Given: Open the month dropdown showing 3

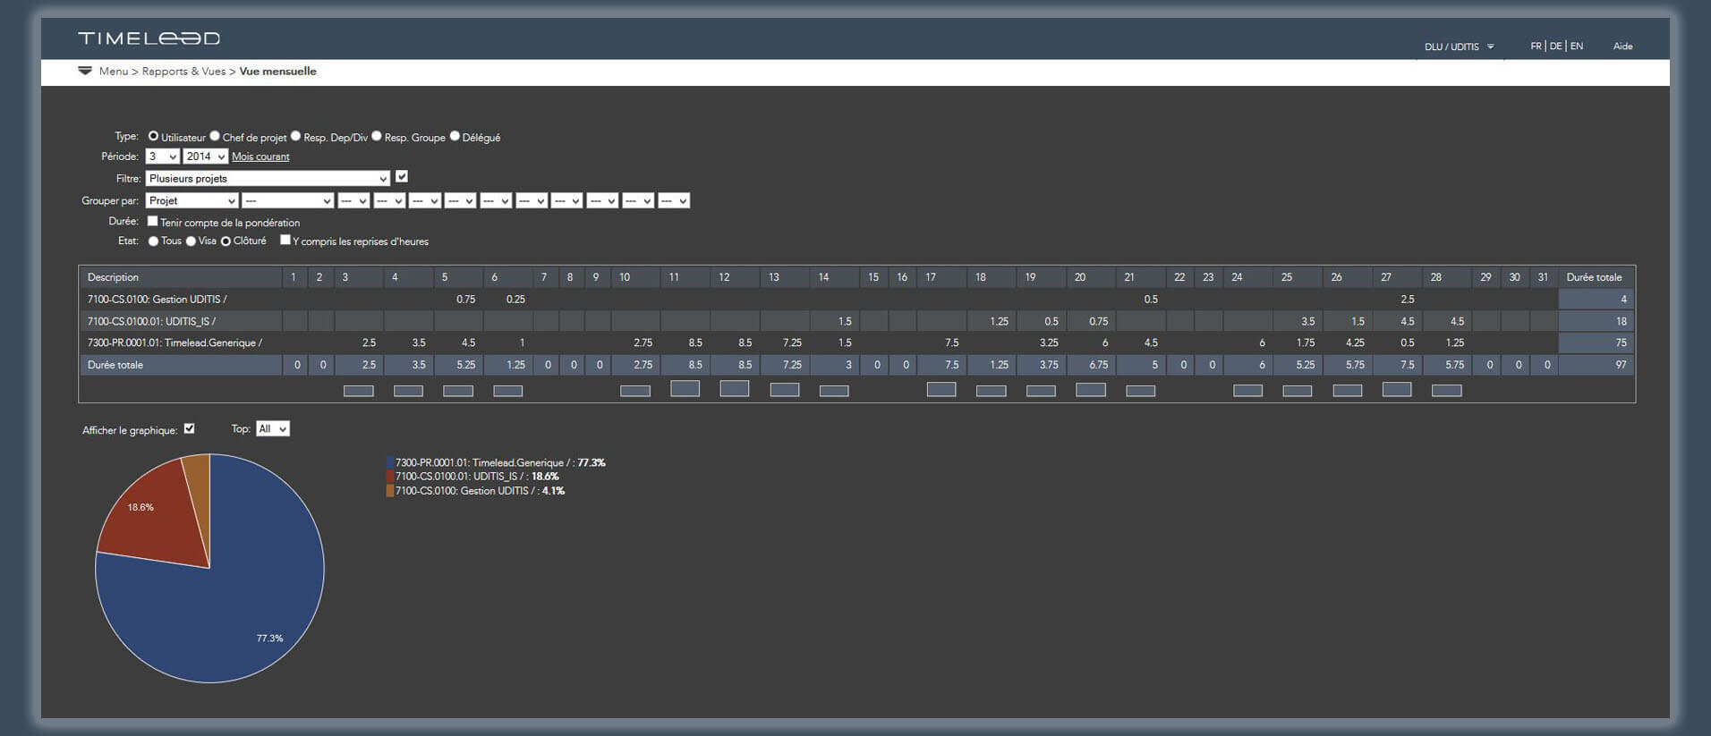Looking at the screenshot, I should (x=163, y=157).
